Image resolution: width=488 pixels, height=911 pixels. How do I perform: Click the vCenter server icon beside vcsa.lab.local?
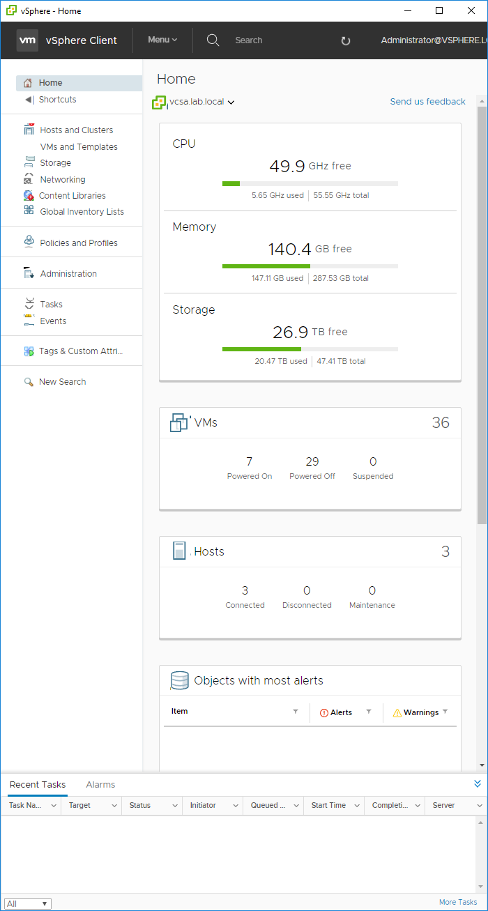point(160,103)
